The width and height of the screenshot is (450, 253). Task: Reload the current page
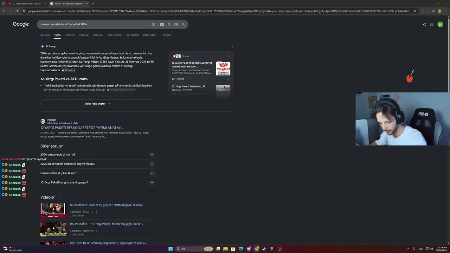(x=17, y=11)
